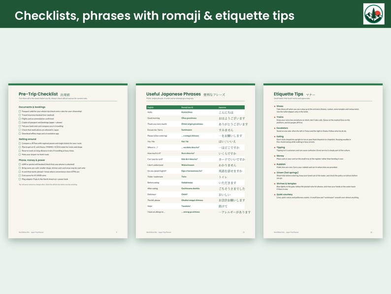This screenshot has height=294, width=391.
Task: Click the Etiquette Tips heading
Action: 288,94
